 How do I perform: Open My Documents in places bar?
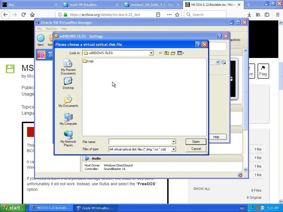click(x=68, y=101)
